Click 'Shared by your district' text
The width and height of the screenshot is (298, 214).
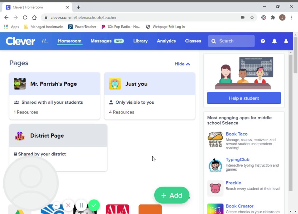click(x=42, y=154)
